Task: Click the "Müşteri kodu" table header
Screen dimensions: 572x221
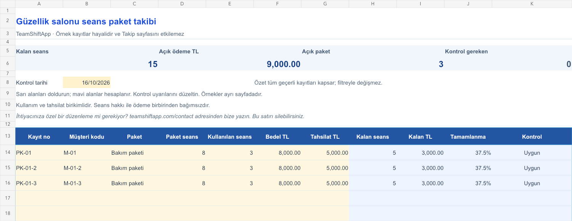Action: pyautogui.click(x=87, y=137)
